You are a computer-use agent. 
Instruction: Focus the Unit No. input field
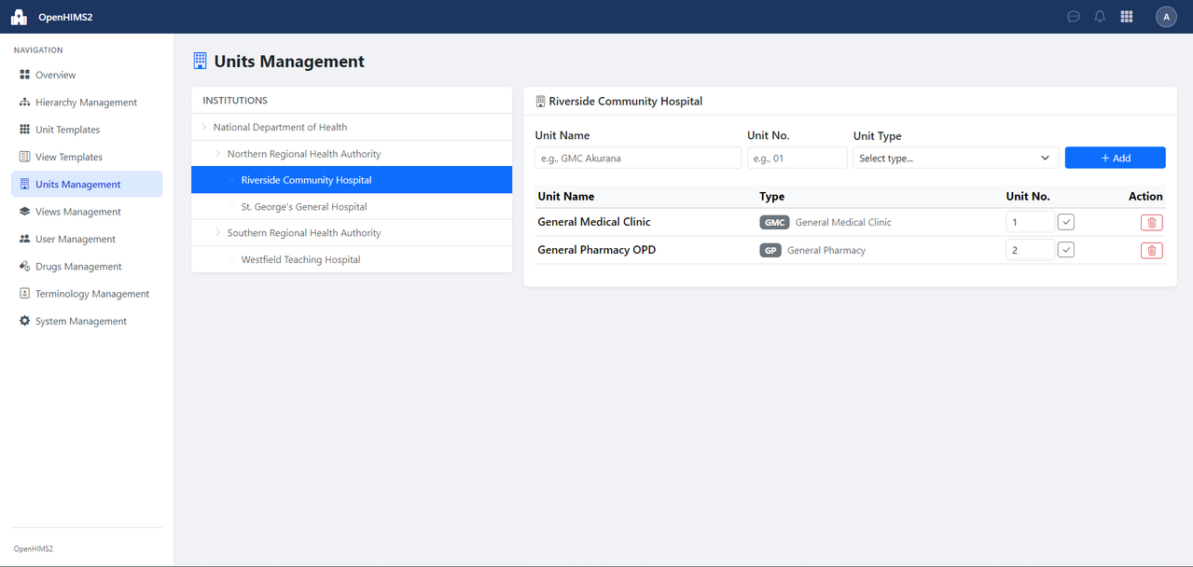(797, 158)
